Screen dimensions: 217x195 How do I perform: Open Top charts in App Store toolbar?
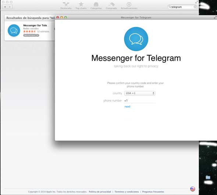tap(81, 6)
